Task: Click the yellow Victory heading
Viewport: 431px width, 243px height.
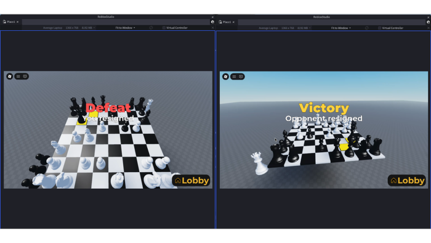Action: coord(324,108)
